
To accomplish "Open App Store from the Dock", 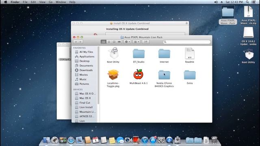I will (153, 140).
